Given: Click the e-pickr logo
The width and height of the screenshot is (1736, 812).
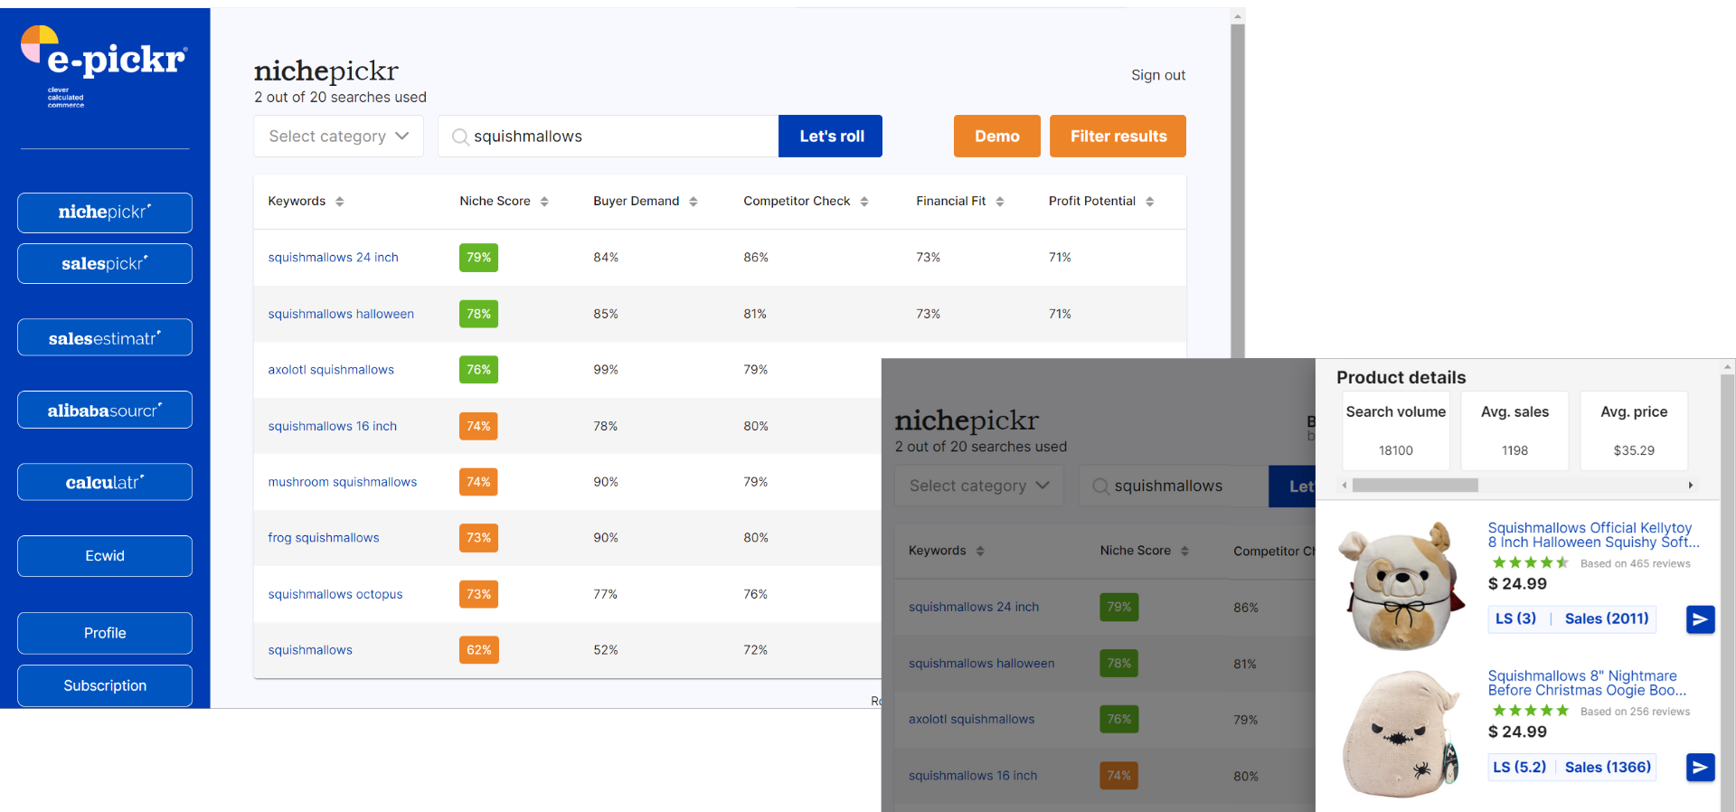Looking at the screenshot, I should 104,66.
